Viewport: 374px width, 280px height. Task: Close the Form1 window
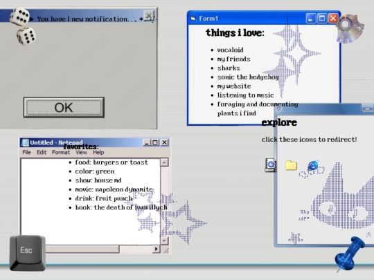pyautogui.click(x=333, y=19)
